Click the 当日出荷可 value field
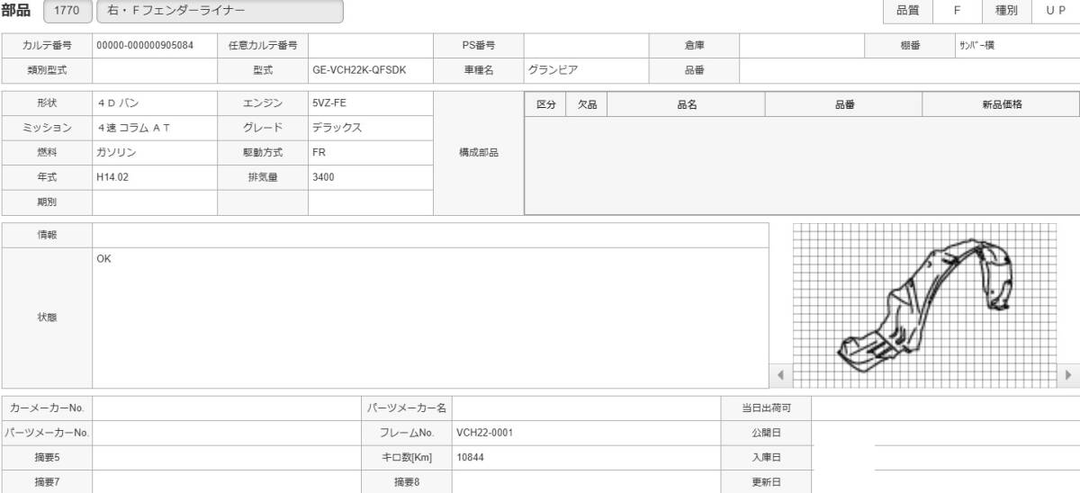1080x493 pixels. coord(945,408)
